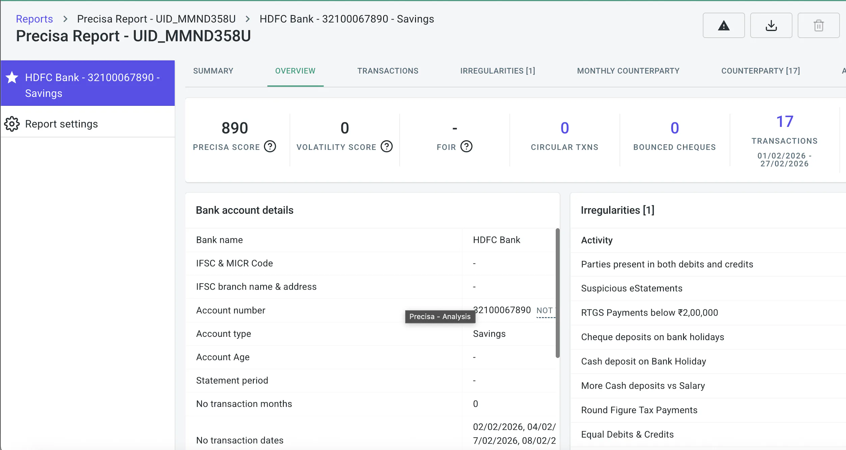Click the gear icon for Report settings
Screen dimensions: 846x450
12,124
